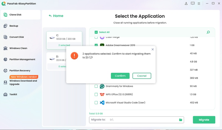
Task: Click the Clone Disk sidebar icon
Action: pyautogui.click(x=5, y=15)
